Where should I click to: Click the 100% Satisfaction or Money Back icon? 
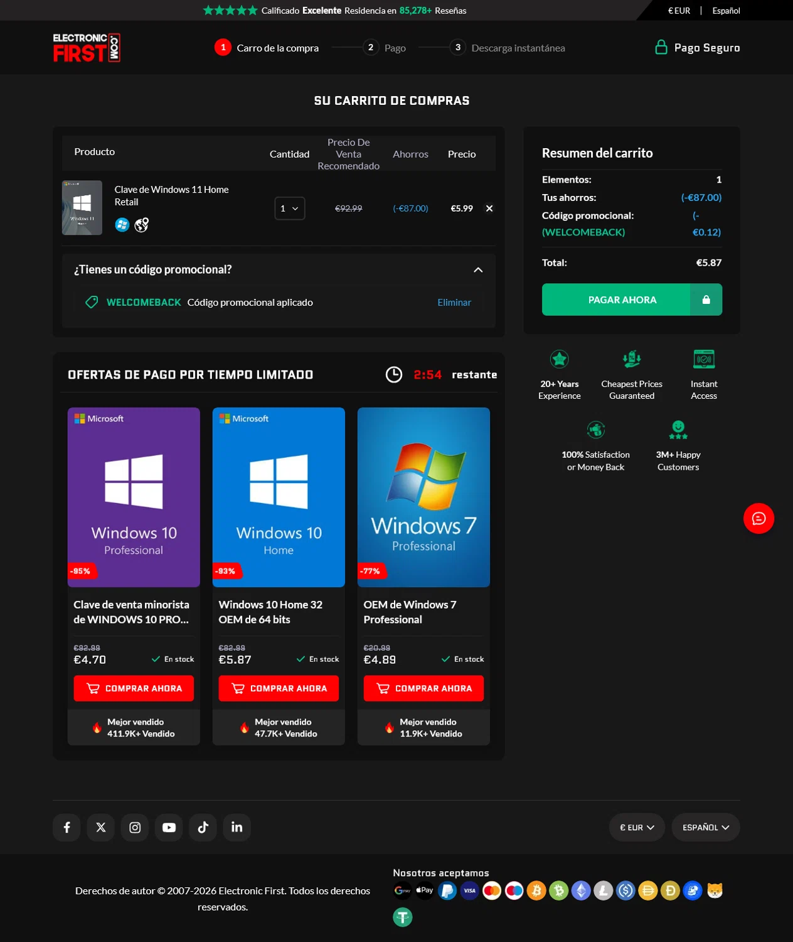(x=596, y=430)
